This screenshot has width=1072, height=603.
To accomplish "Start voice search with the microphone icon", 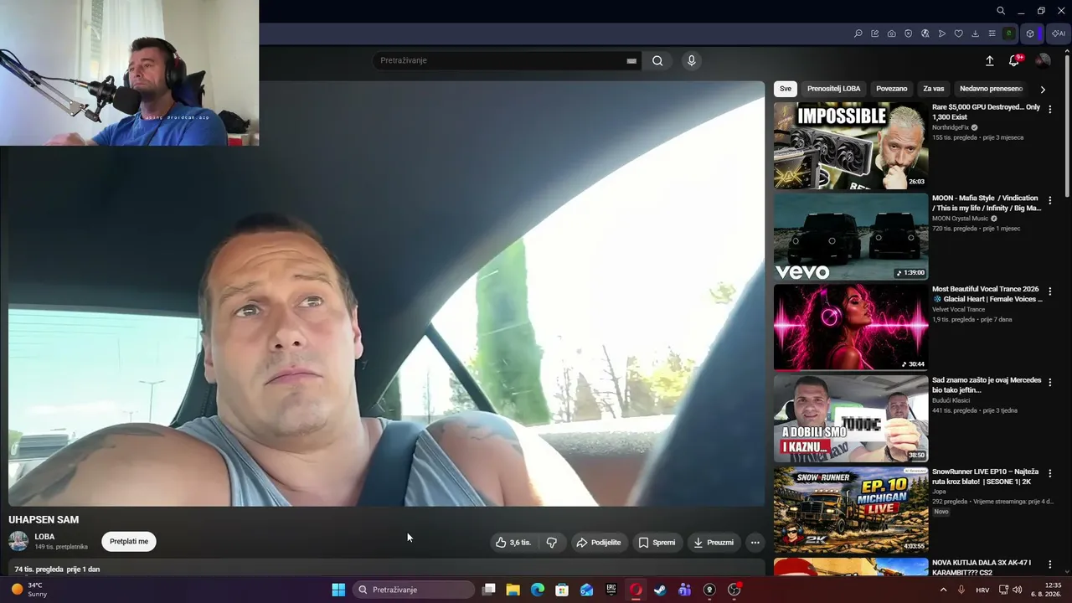I will click(x=691, y=60).
